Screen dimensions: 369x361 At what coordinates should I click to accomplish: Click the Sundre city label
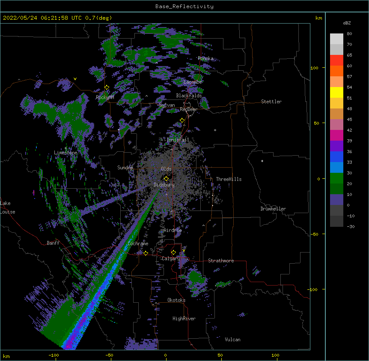[x=125, y=168]
